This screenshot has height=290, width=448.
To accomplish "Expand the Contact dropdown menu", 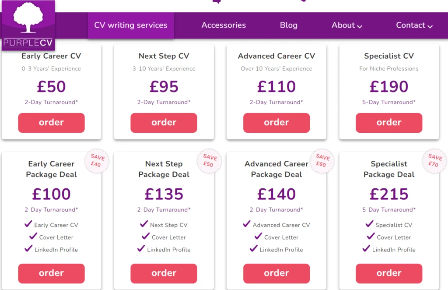I will click(x=414, y=25).
